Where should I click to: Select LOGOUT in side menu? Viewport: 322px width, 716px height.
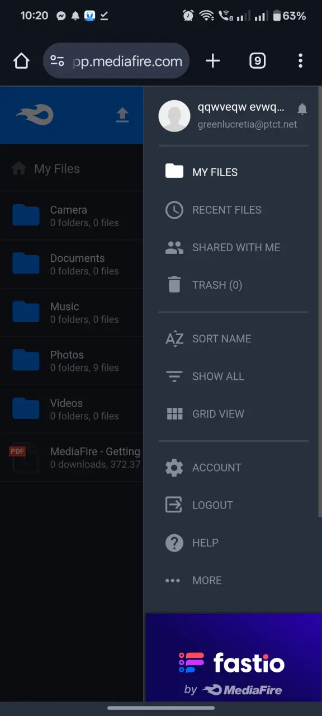coord(233,505)
